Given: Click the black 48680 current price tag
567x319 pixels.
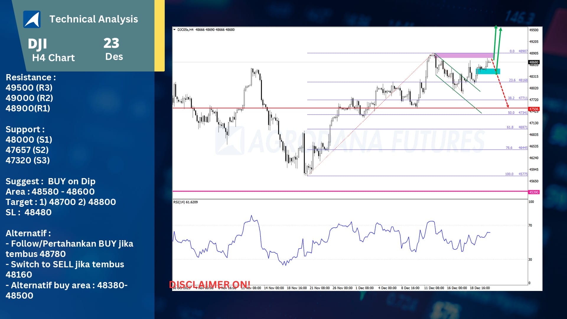Looking at the screenshot, I should click(x=534, y=62).
